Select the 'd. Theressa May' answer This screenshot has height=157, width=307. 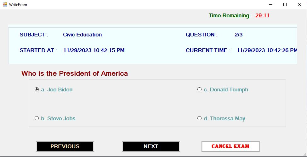tap(221, 118)
